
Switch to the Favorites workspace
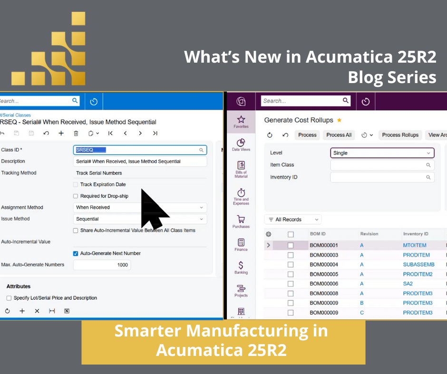(241, 120)
